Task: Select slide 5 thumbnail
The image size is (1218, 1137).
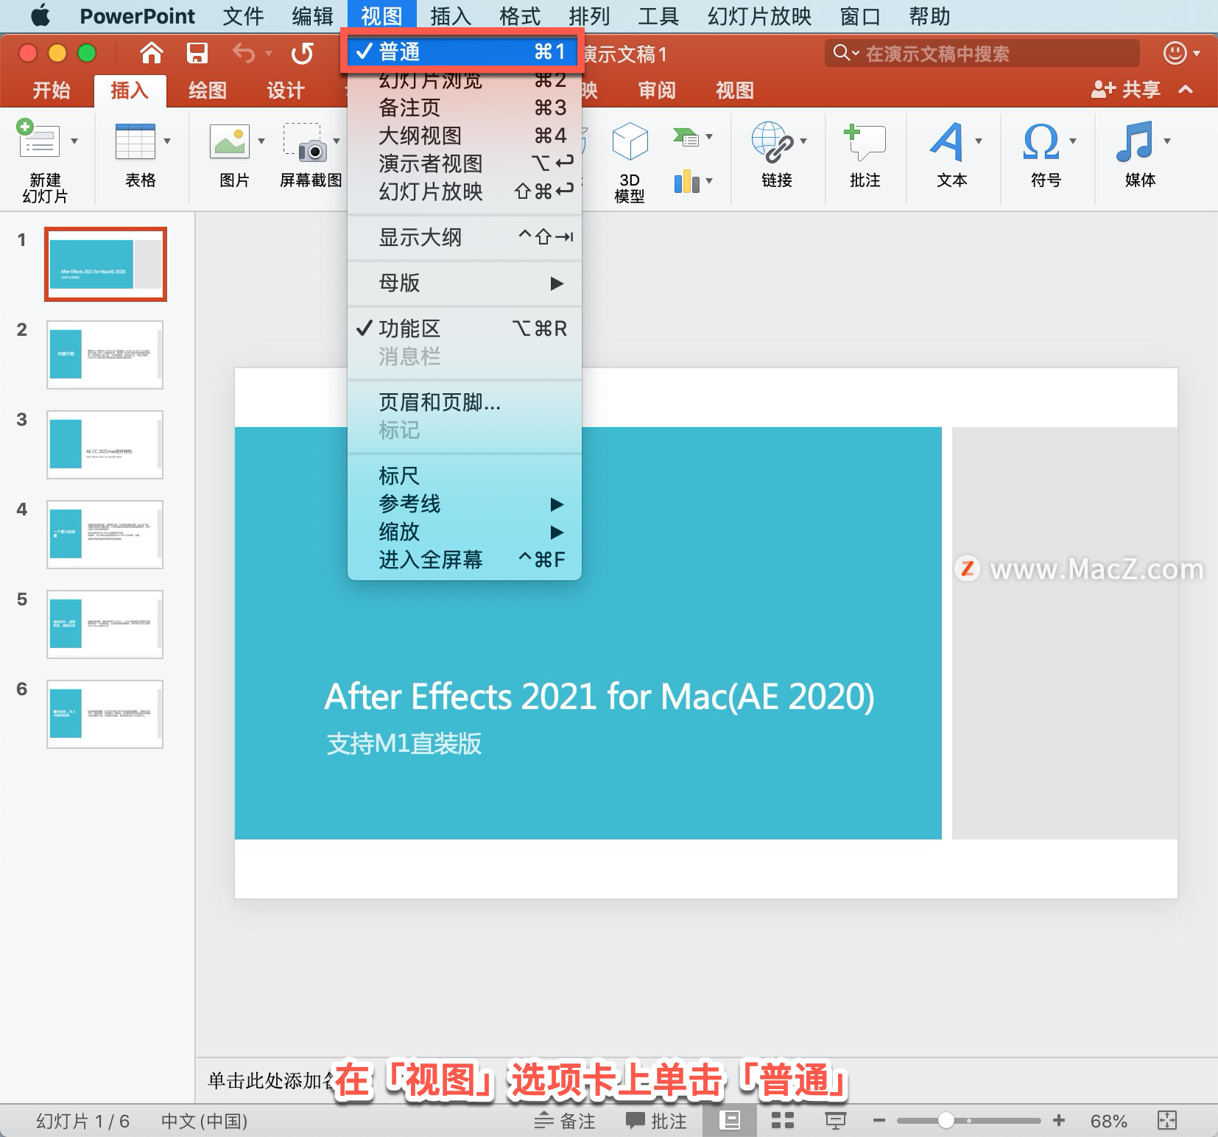Action: 105,624
